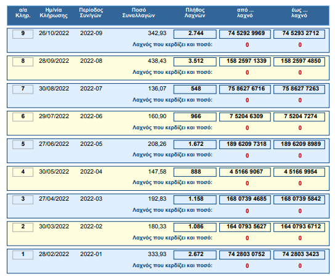Click the 'Ημ/νία Κλήρωσης' column header

click(54, 13)
